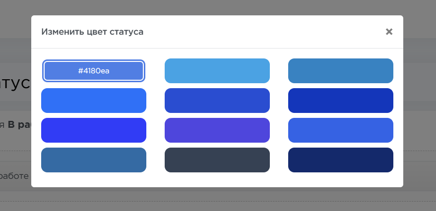Click the dimmed overlay above the dialog
This screenshot has width=436, height=211.
tap(218, 7)
